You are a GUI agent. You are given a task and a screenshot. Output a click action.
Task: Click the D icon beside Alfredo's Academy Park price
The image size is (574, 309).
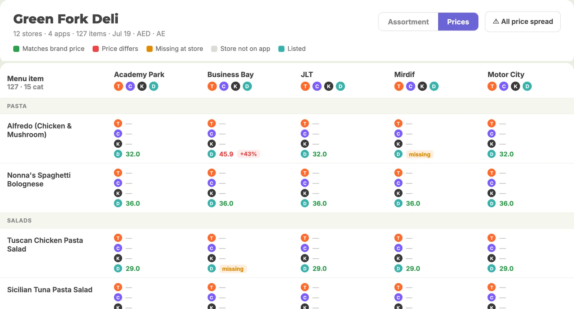click(118, 154)
